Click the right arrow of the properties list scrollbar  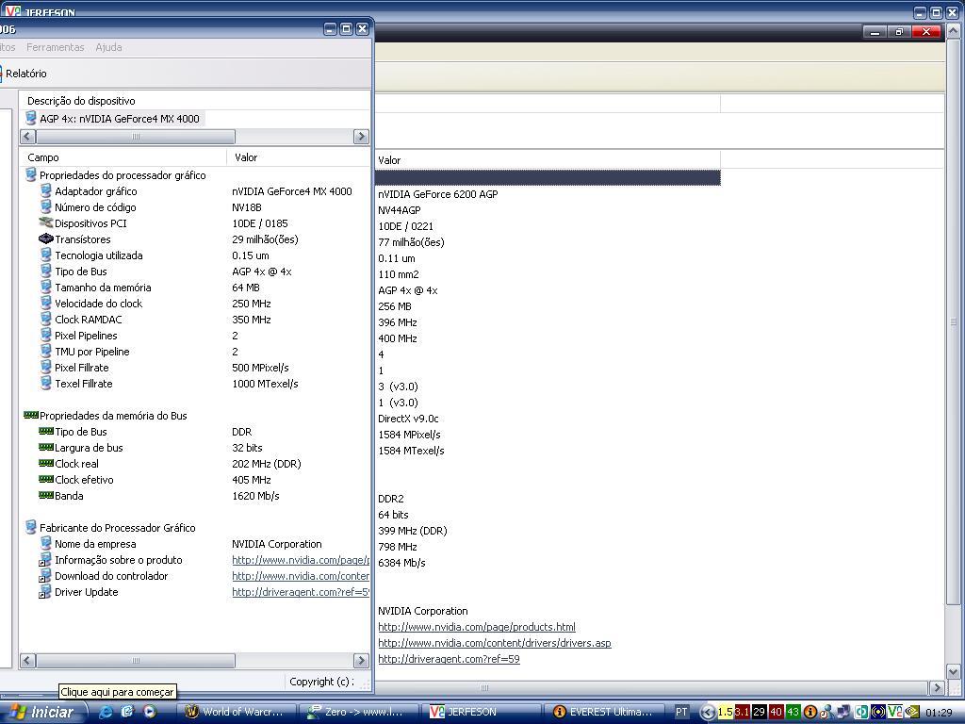tap(361, 661)
